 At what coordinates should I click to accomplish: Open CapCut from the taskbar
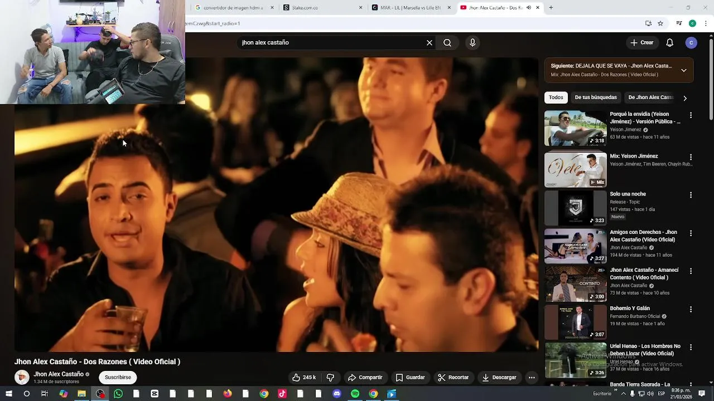click(155, 394)
